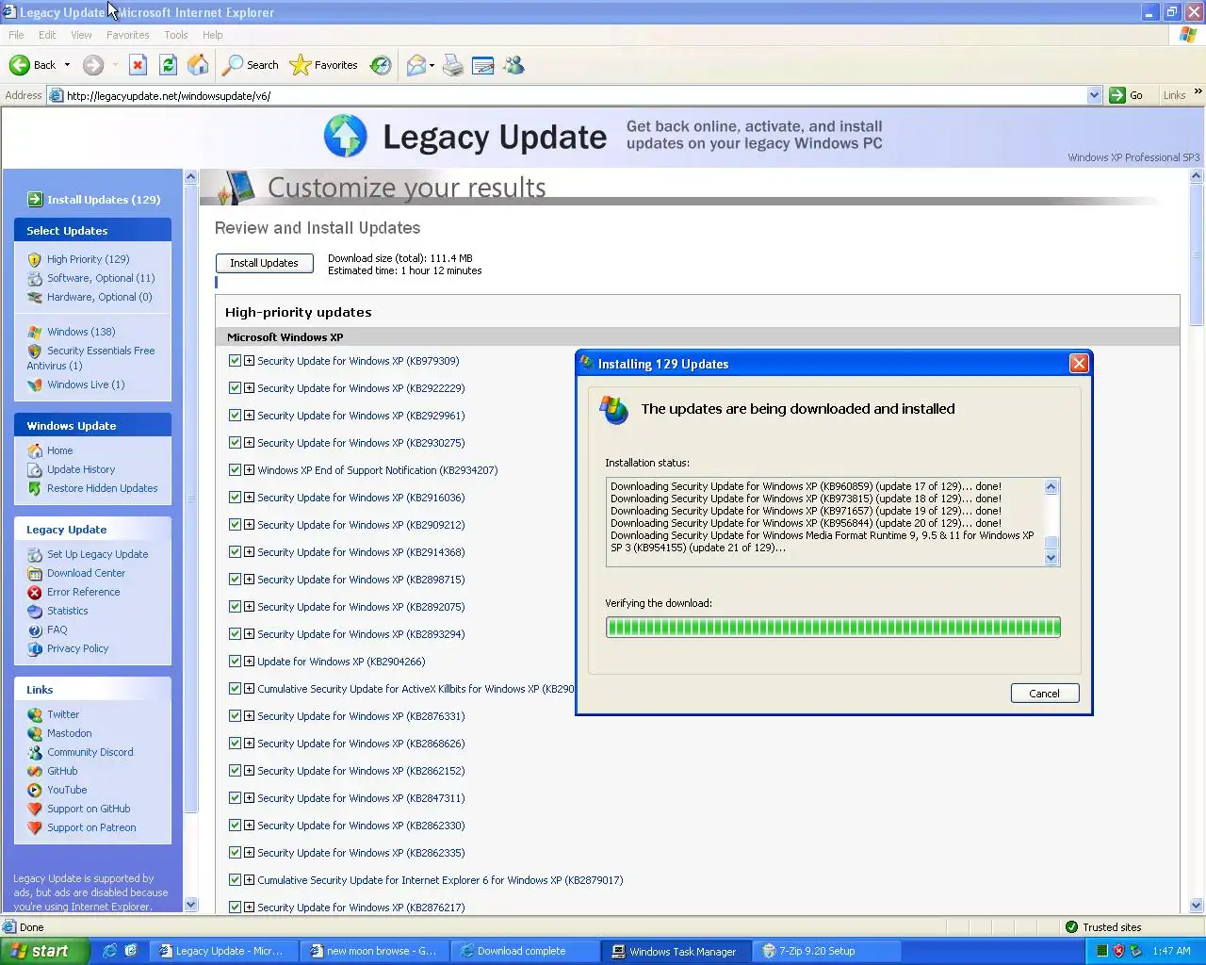Click the Support on Patreon heart icon
Image resolution: width=1206 pixels, height=965 pixels.
click(x=35, y=827)
